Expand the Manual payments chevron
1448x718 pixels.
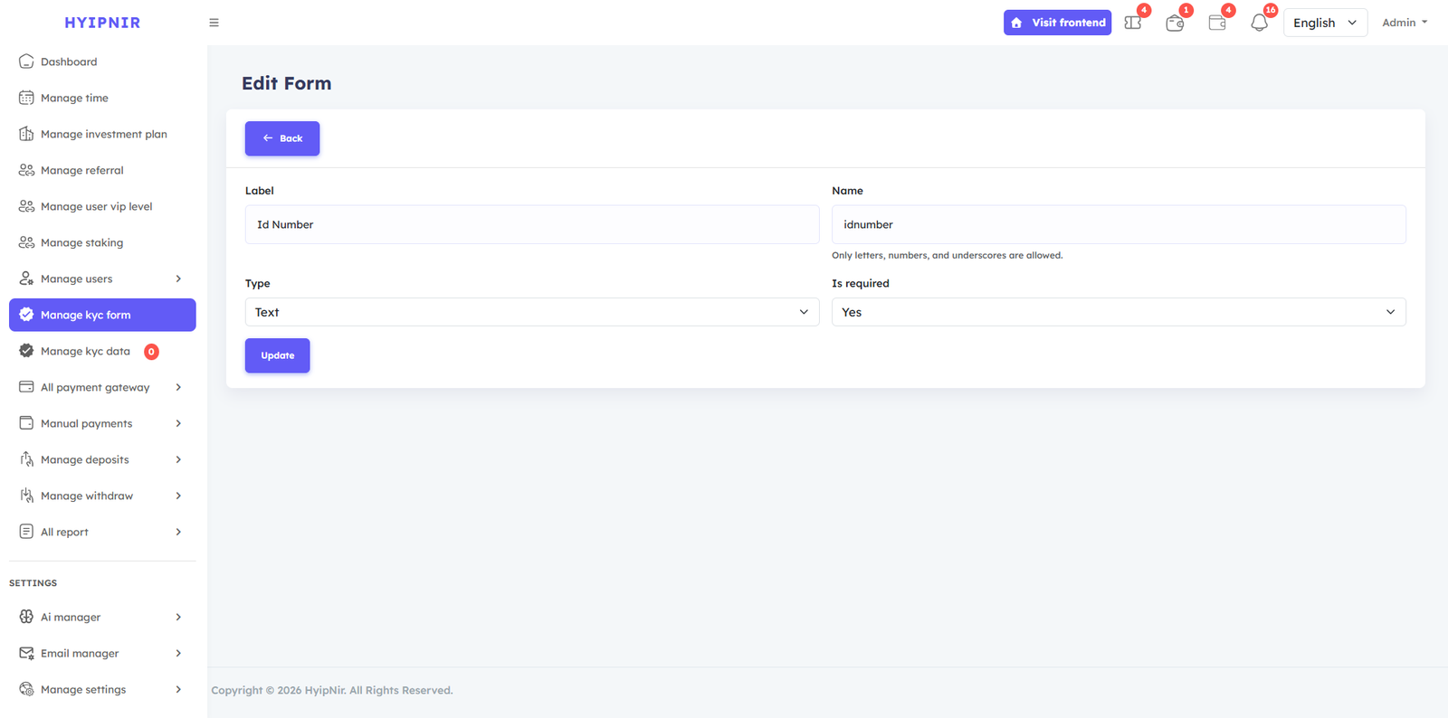[178, 423]
